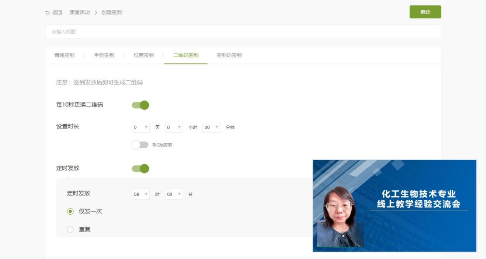
Task: Click the 创建签到 breadcrumb text
Action: 112,12
